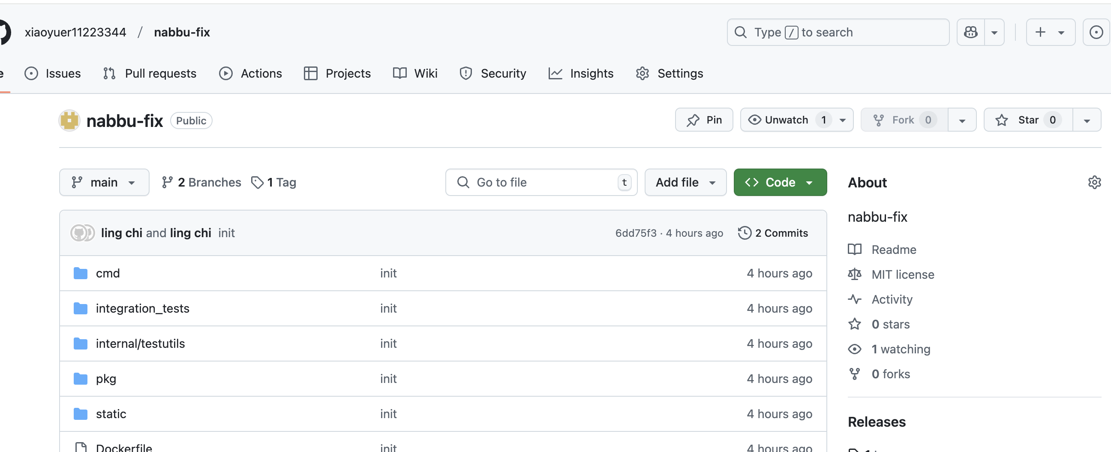Expand the Fork options dropdown arrow

pos(962,121)
